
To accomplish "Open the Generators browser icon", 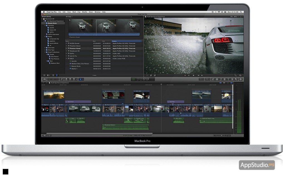I will pos(232,79).
